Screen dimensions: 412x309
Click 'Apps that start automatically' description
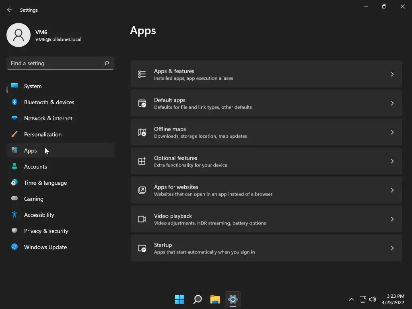click(204, 252)
